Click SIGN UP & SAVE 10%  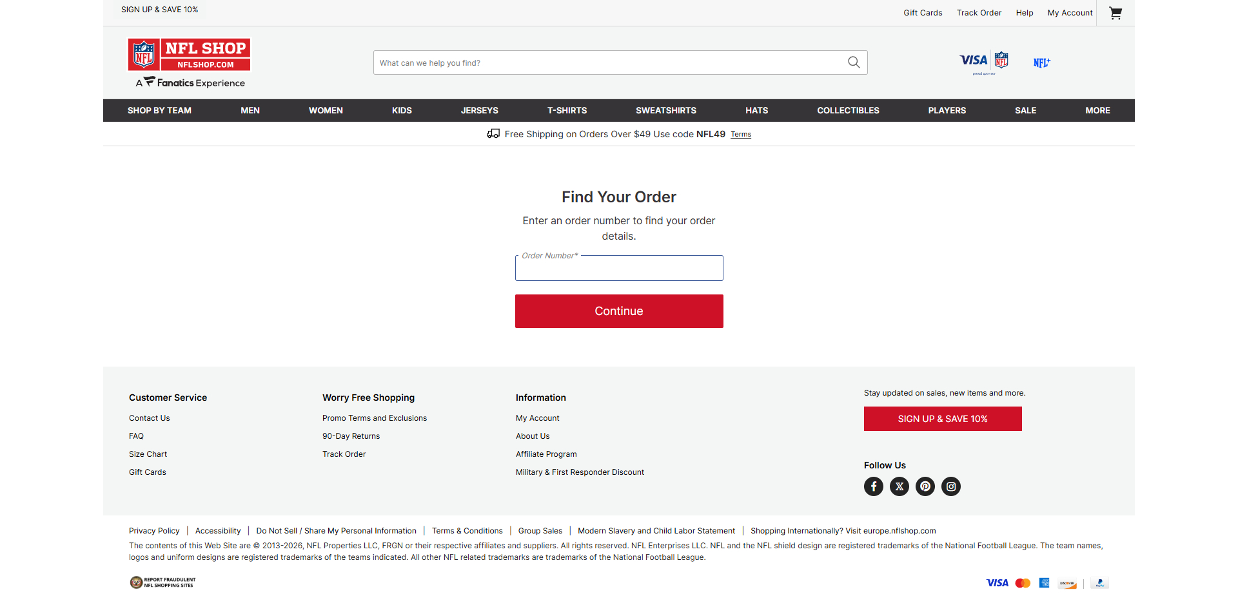tap(942, 419)
